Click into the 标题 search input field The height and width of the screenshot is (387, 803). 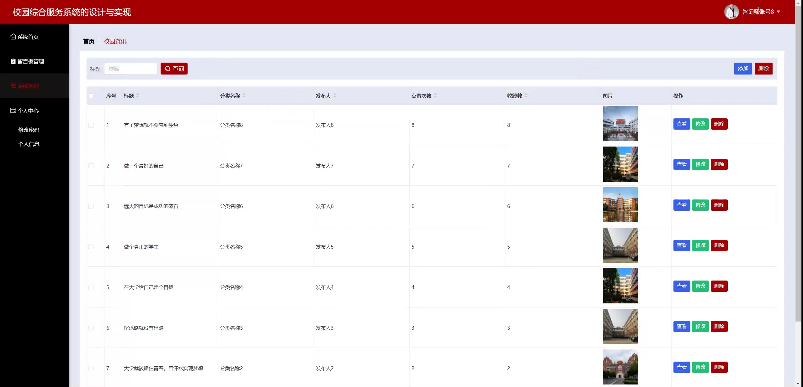(130, 69)
